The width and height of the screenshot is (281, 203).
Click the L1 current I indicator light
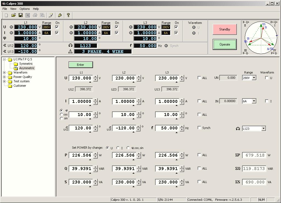pos(11,33)
